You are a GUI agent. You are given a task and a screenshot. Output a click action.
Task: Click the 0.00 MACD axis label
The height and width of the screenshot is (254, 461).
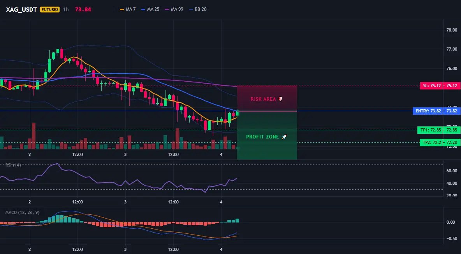(451, 222)
